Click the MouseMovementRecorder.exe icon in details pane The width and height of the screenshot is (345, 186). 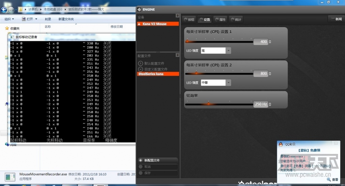coord(10,177)
